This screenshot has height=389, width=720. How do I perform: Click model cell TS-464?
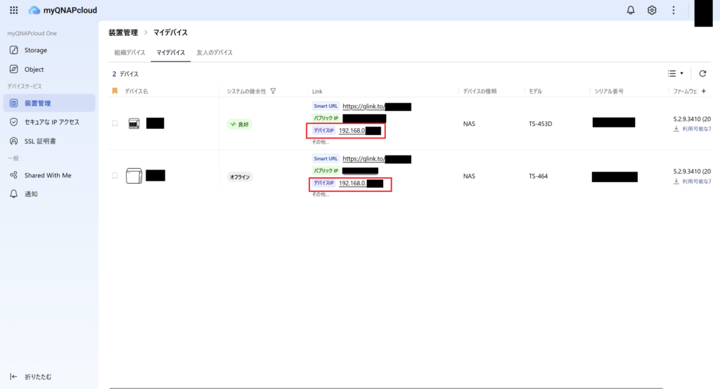click(538, 176)
